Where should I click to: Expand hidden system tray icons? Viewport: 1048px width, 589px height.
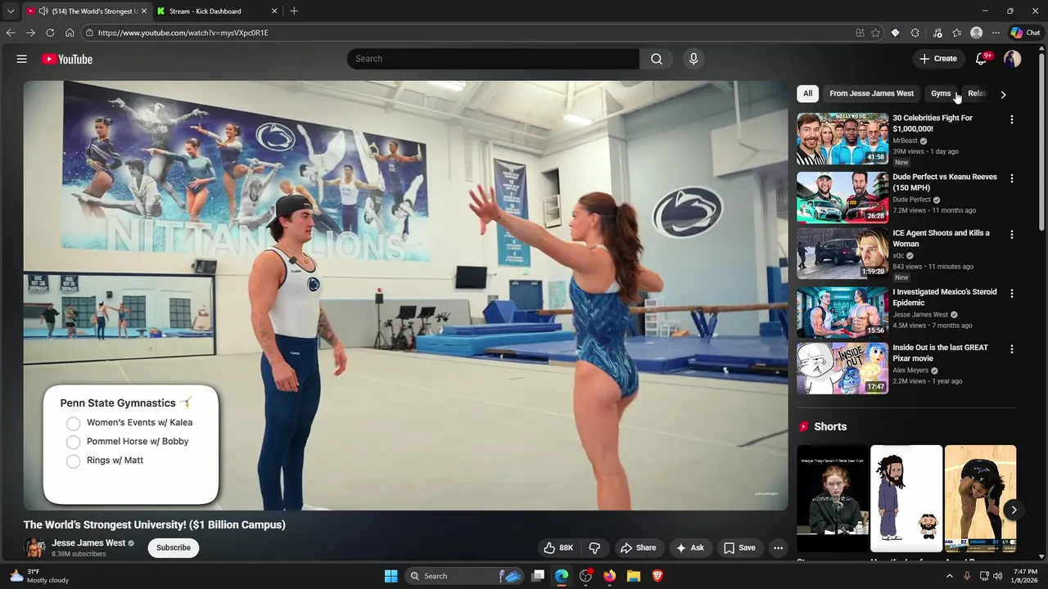[x=950, y=576]
